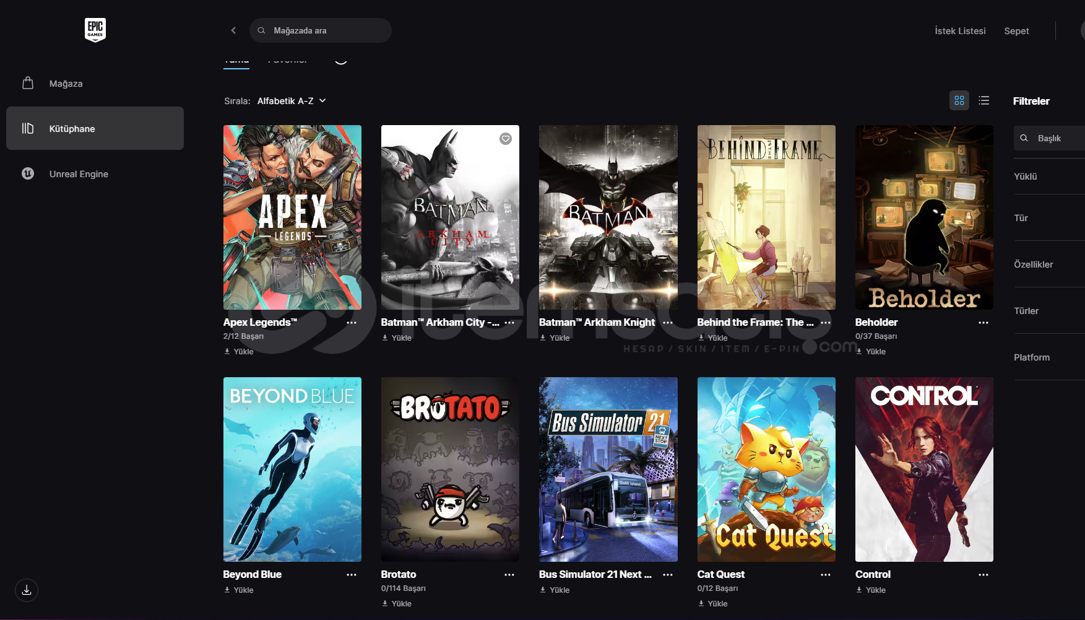
Task: Click the 0/37 Başarı achievements text
Action: point(876,336)
